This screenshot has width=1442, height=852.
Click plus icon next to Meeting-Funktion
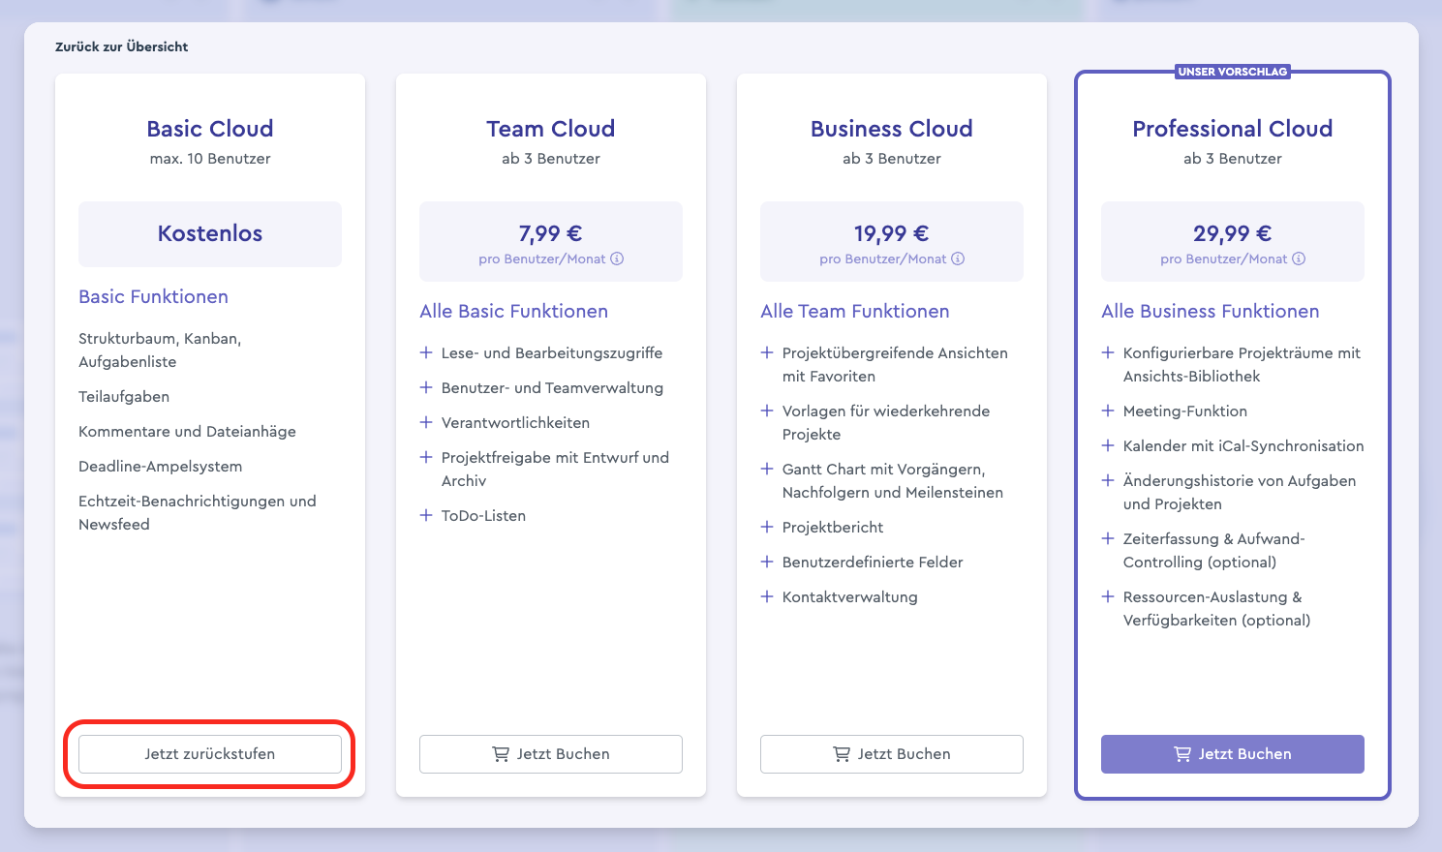tap(1108, 411)
